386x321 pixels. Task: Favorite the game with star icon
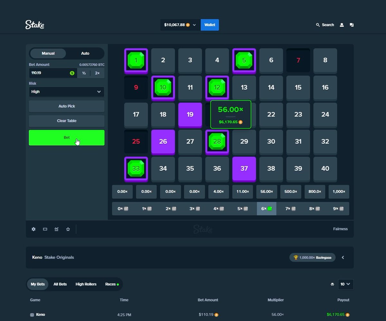[x=68, y=229]
